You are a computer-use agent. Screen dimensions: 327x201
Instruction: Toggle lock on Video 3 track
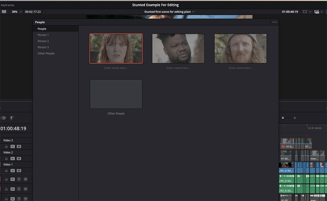click(x=7, y=146)
